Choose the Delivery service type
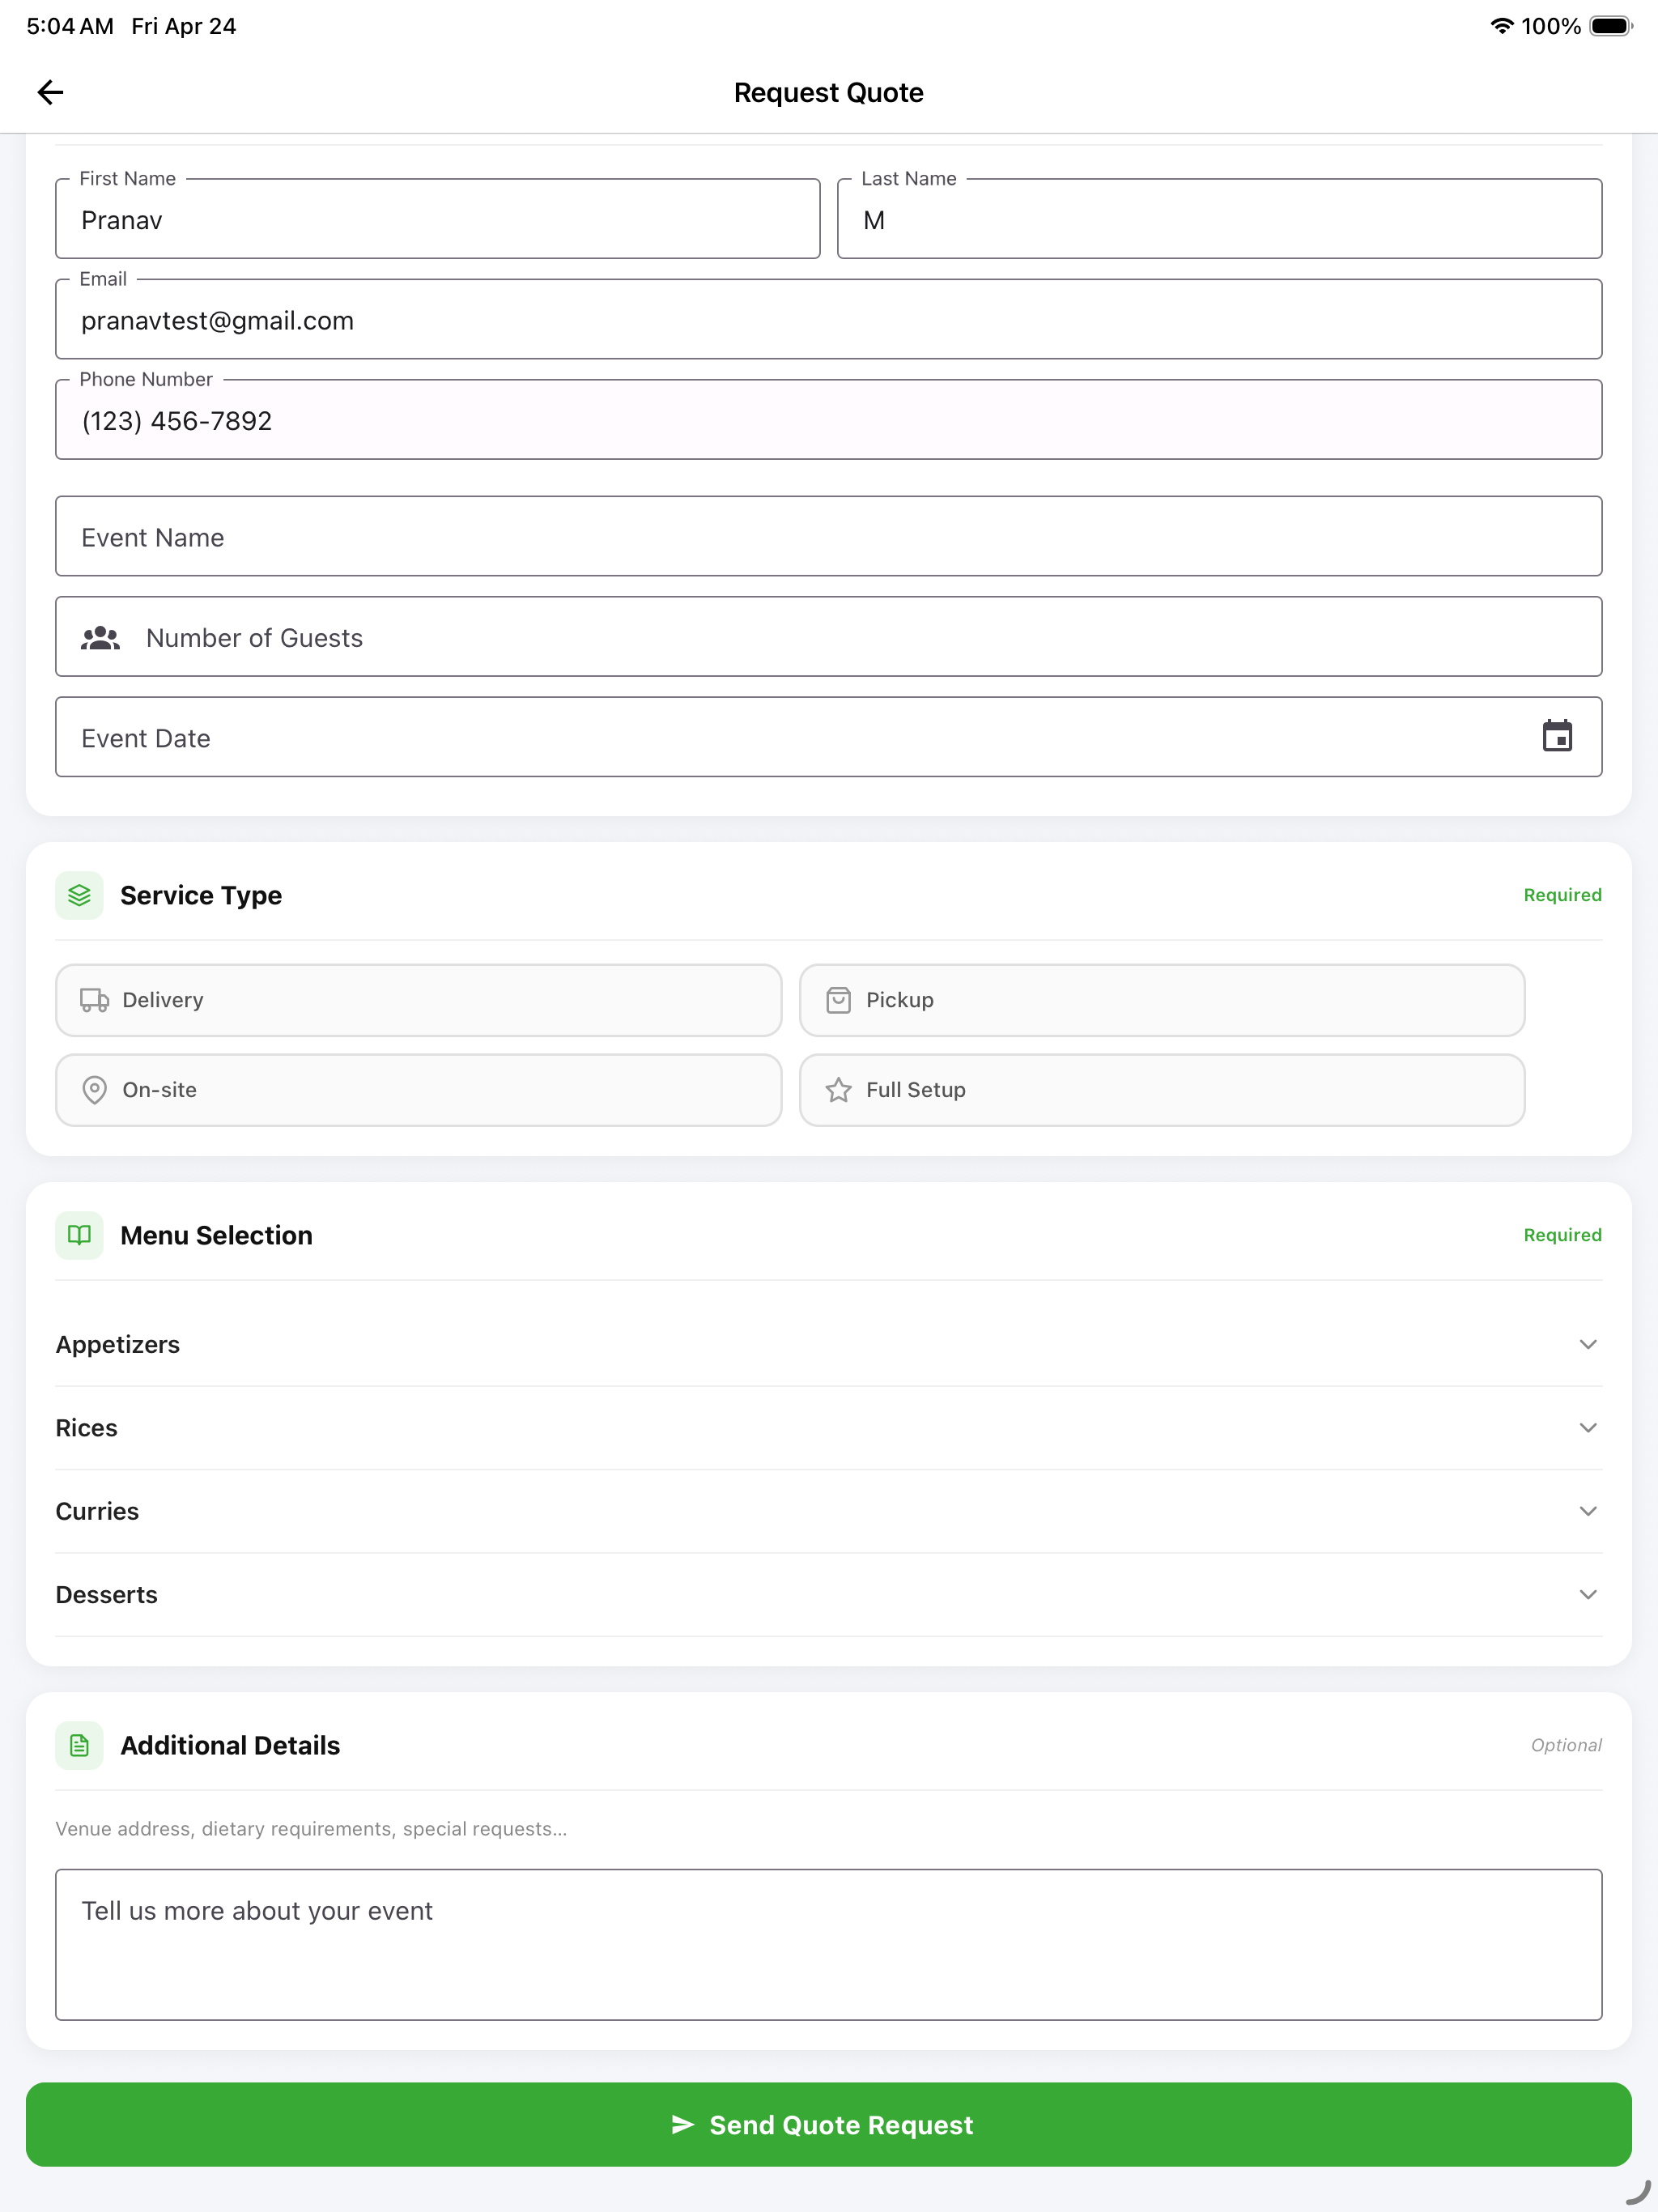 click(418, 1000)
